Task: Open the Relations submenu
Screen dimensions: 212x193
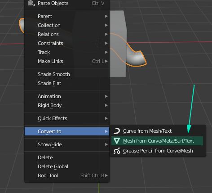Action: 67,34
